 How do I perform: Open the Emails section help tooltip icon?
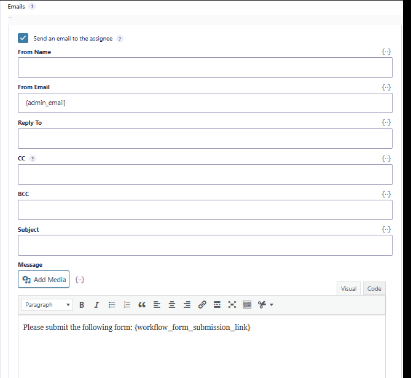click(x=32, y=7)
